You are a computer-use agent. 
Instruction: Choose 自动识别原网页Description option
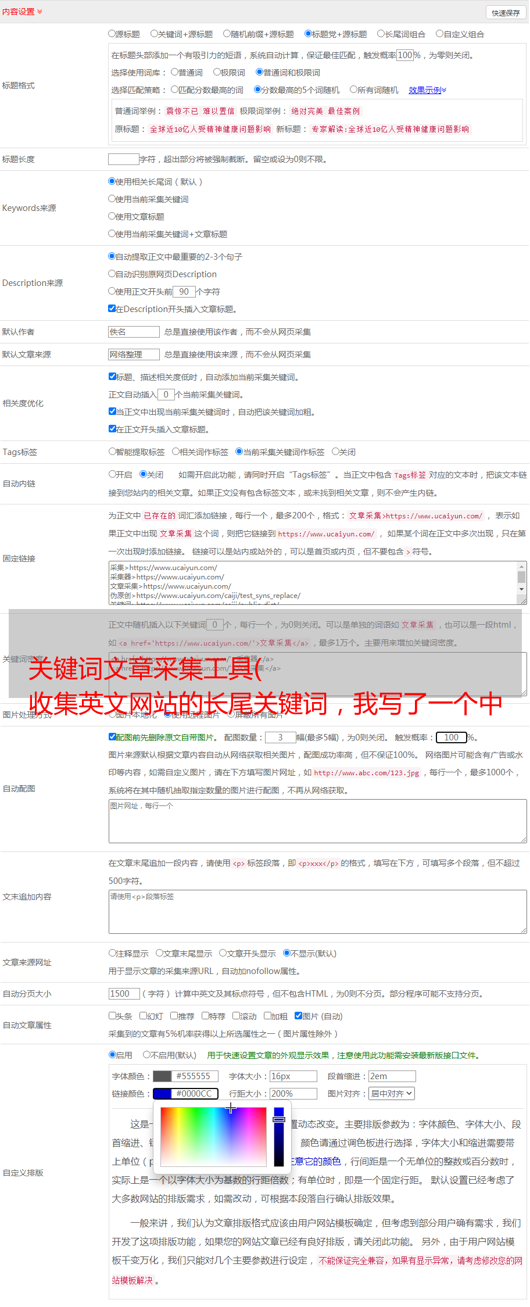click(112, 274)
